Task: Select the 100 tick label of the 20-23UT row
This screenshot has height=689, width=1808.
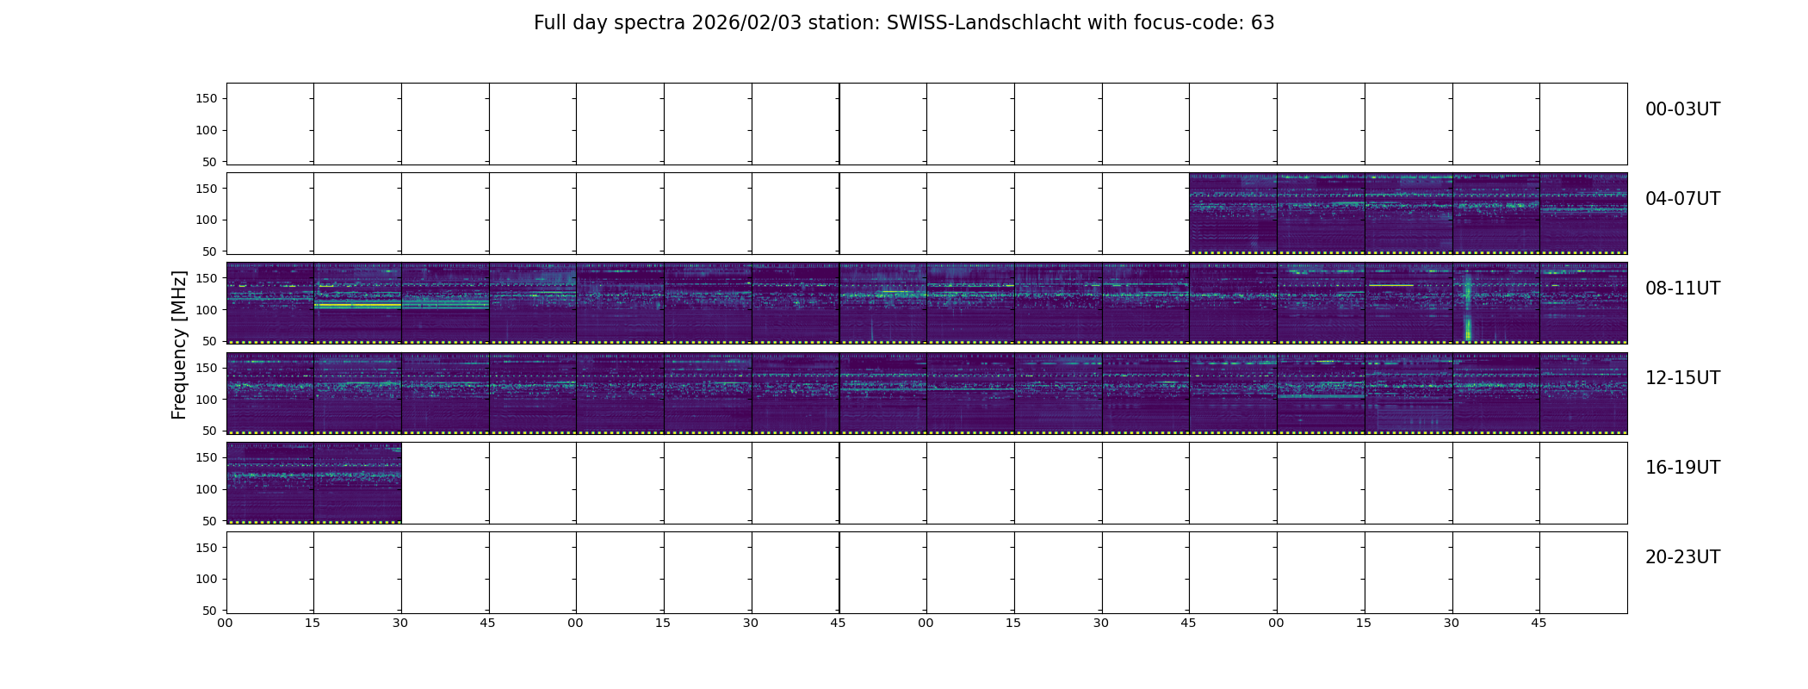Action: point(207,579)
